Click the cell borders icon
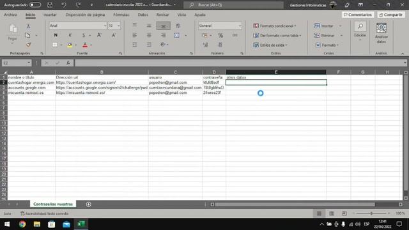 pos(55,45)
